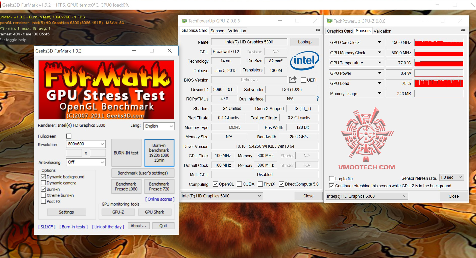The width and height of the screenshot is (476, 258).
Task: Open the Resolution dropdown showing 800x600
Action: [x=86, y=144]
